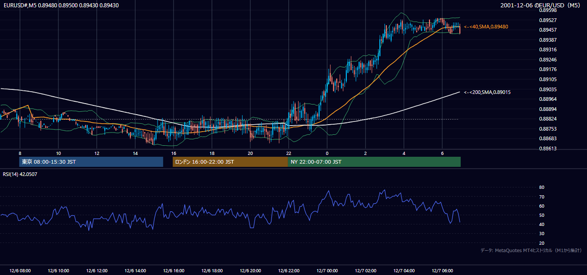Viewport: 587px width, 275px height.
Task: Click price axis value 0.89035
Action: point(547,89)
